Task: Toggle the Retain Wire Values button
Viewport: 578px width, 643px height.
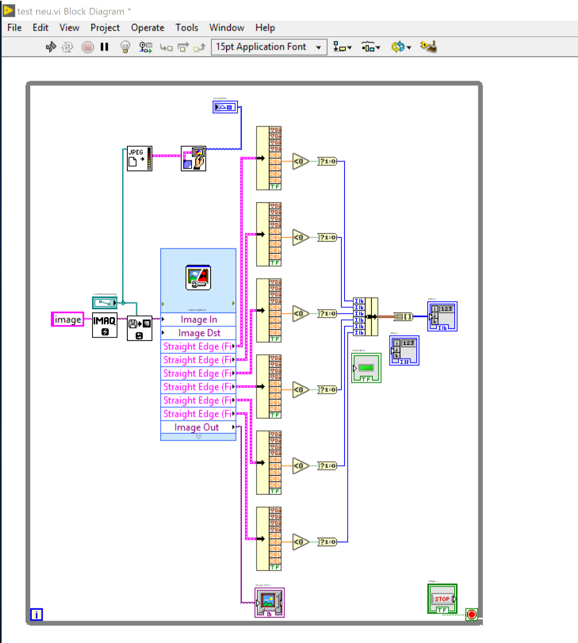Action: [x=145, y=47]
